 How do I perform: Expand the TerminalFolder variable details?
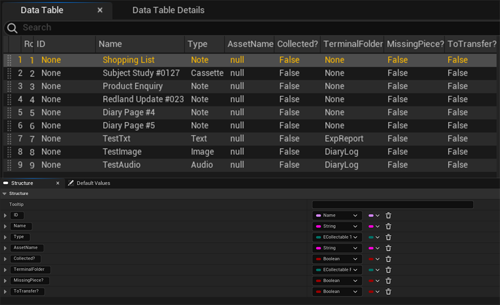click(x=5, y=270)
